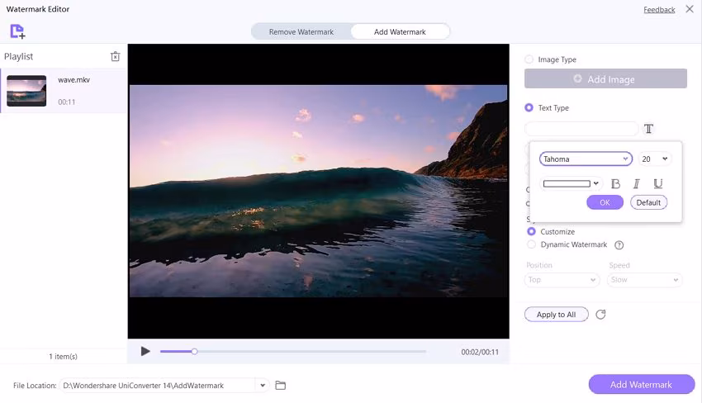
Task: Toggle italic text formatting
Action: click(x=636, y=183)
